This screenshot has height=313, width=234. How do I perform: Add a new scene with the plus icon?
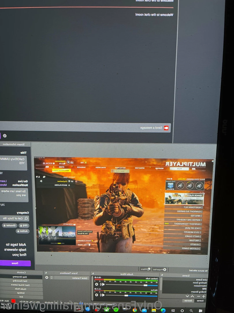click(x=204, y=296)
